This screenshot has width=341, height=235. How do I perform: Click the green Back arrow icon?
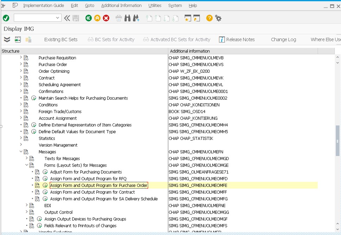pos(89,18)
